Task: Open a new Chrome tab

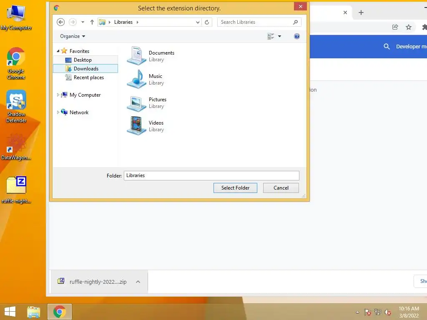Action: 361,12
